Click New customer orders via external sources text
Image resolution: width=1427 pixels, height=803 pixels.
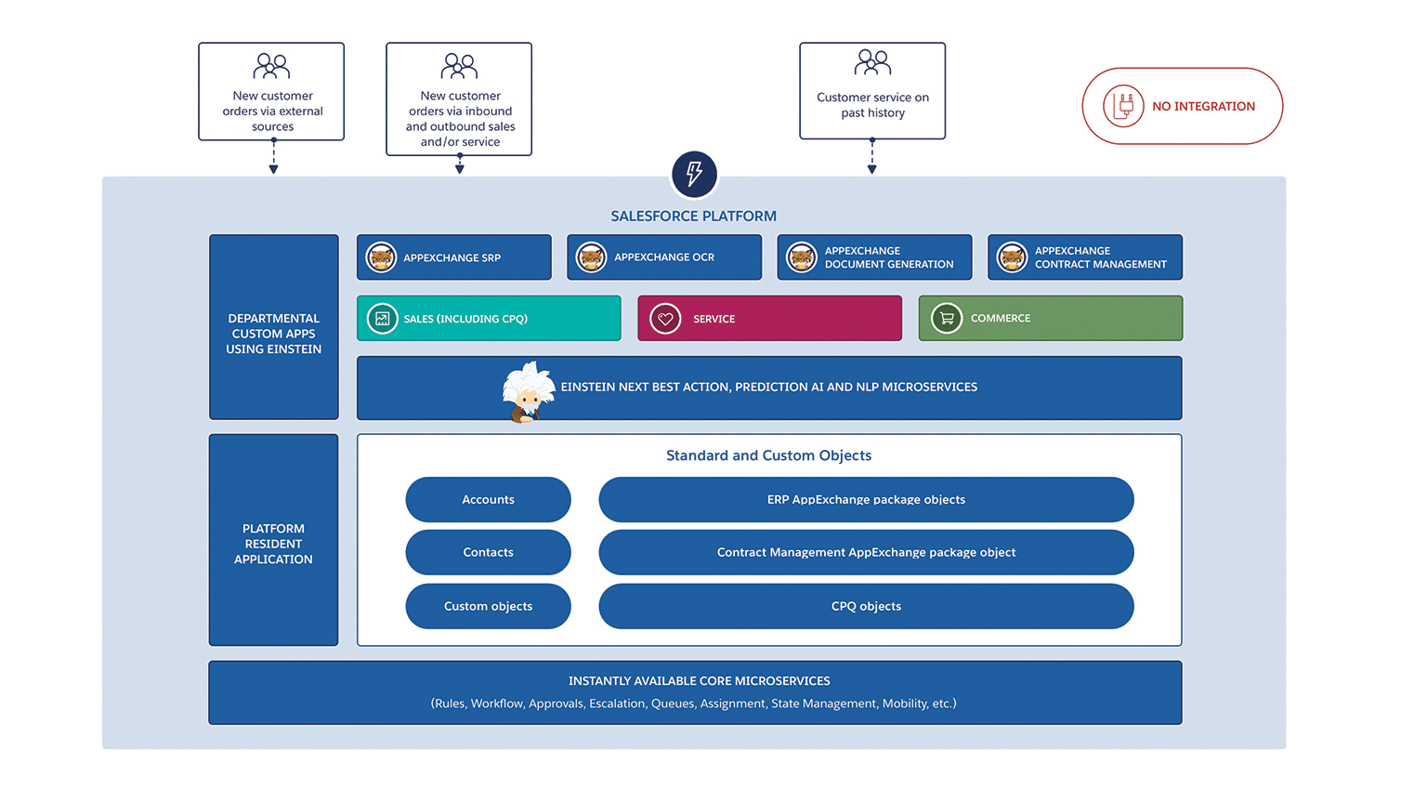point(272,112)
